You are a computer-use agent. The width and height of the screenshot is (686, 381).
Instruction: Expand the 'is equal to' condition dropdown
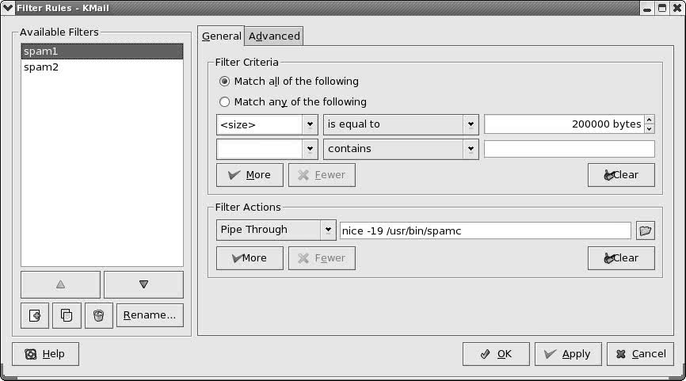tap(471, 124)
